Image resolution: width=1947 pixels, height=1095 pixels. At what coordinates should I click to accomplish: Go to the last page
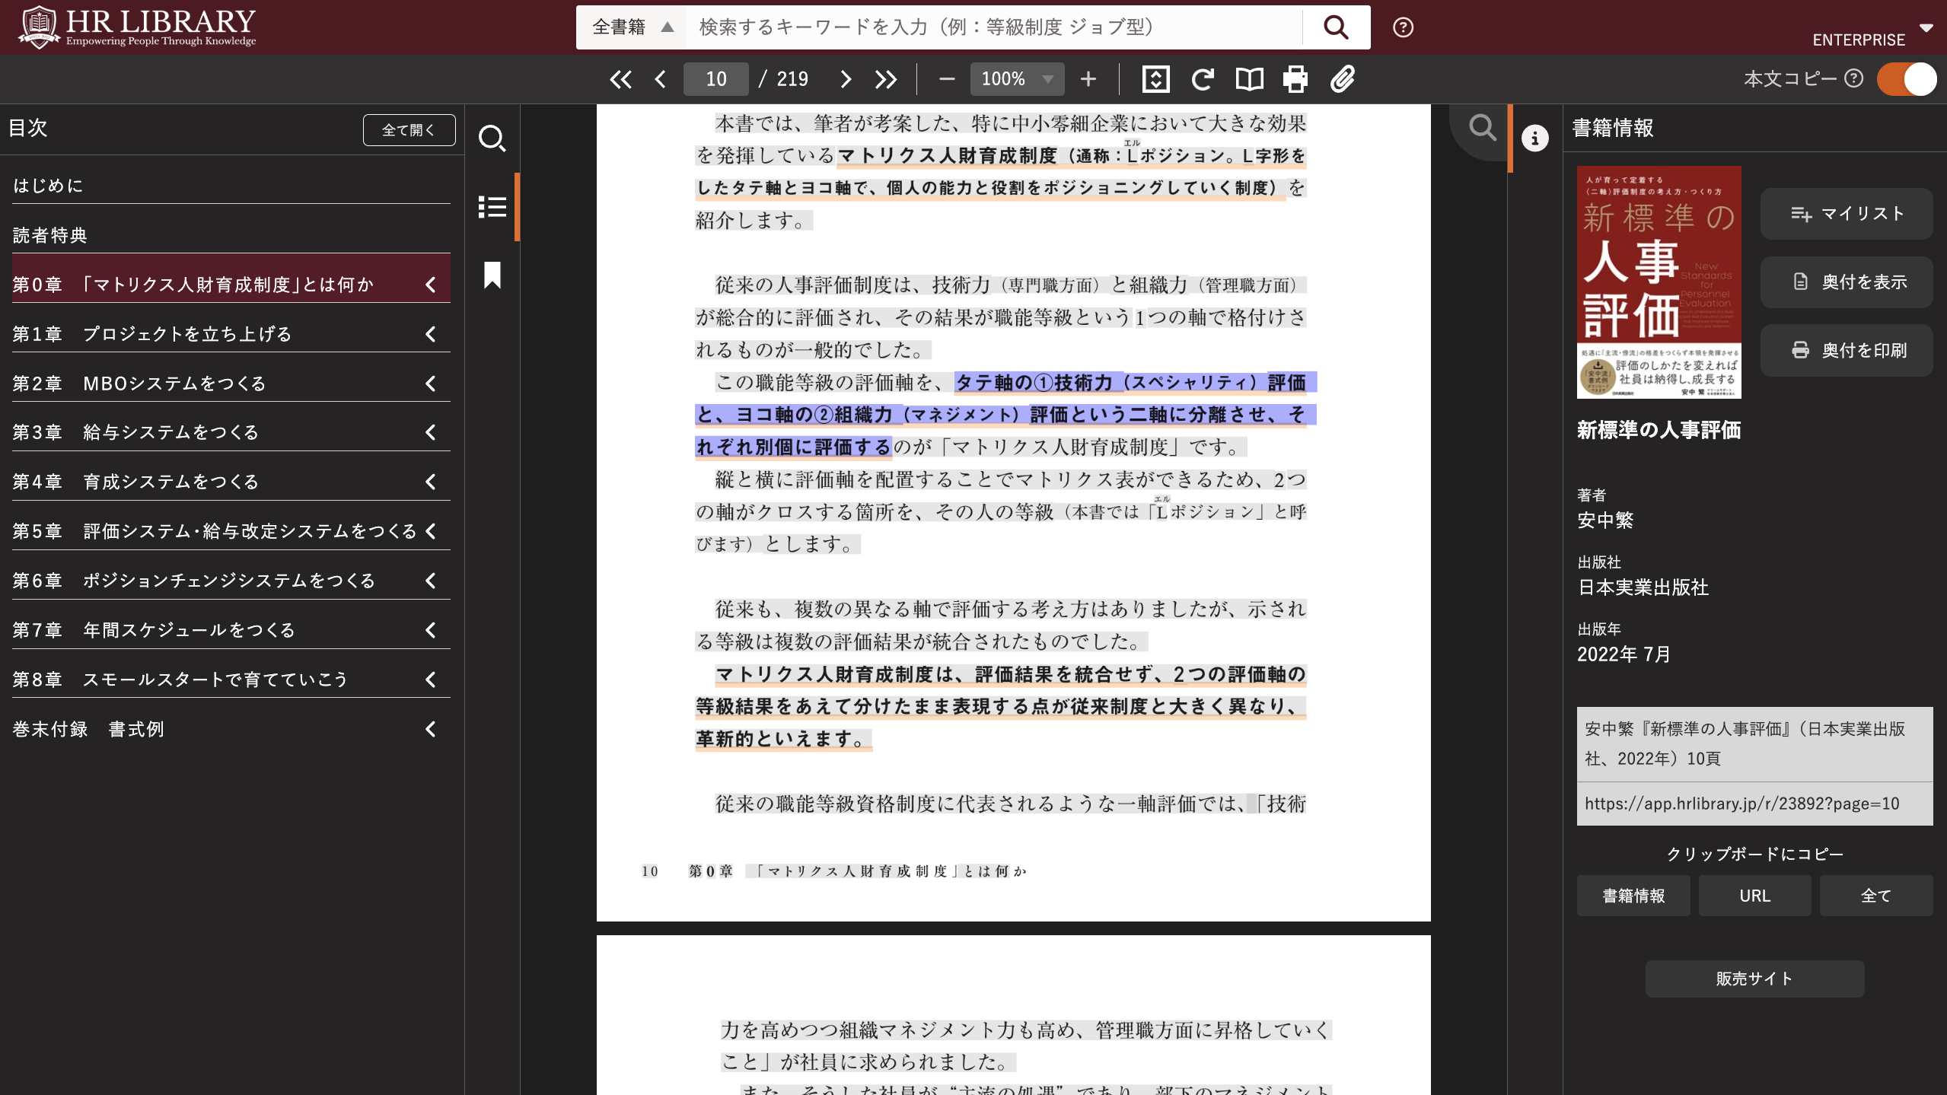tap(885, 79)
